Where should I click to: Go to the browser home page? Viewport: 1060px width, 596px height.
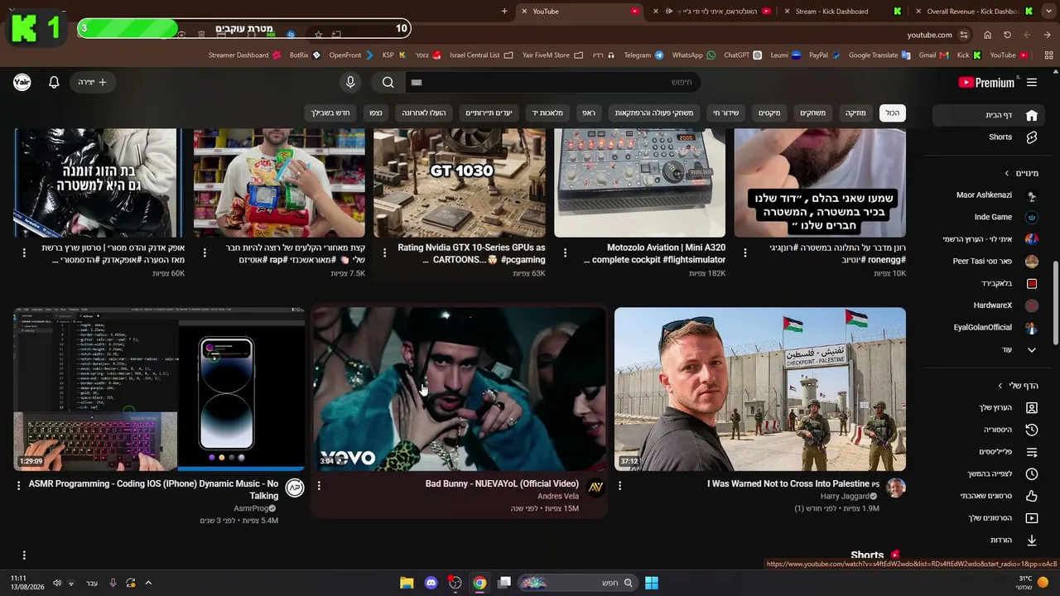tap(987, 35)
